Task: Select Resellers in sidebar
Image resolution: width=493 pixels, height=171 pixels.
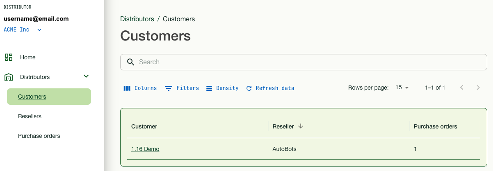Action: (x=30, y=116)
